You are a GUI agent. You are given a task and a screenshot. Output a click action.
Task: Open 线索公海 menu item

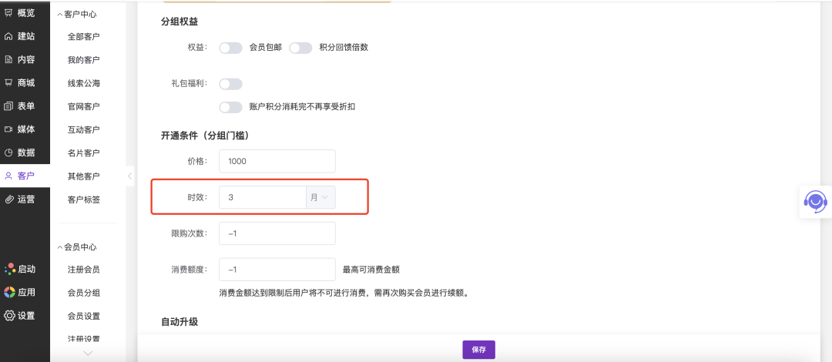tap(84, 83)
